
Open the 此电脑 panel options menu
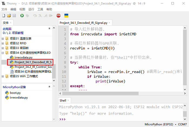tap(49, 28)
